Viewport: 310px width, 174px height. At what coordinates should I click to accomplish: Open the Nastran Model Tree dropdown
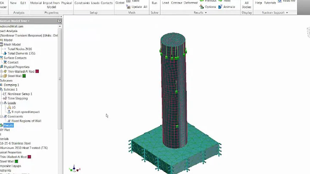pyautogui.click(x=28, y=21)
